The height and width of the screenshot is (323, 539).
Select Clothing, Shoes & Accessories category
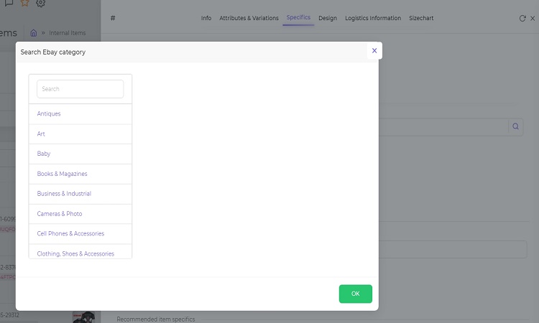point(80,252)
